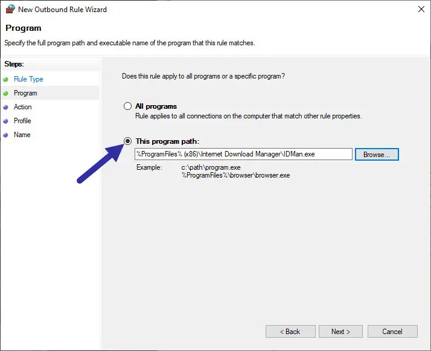Click the purple bullet beside Name step
The width and height of the screenshot is (431, 351).
tap(6, 135)
